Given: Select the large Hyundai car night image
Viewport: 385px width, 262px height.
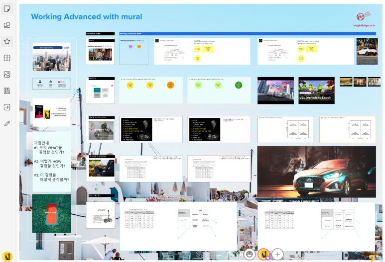Looking at the screenshot, I should [316, 172].
